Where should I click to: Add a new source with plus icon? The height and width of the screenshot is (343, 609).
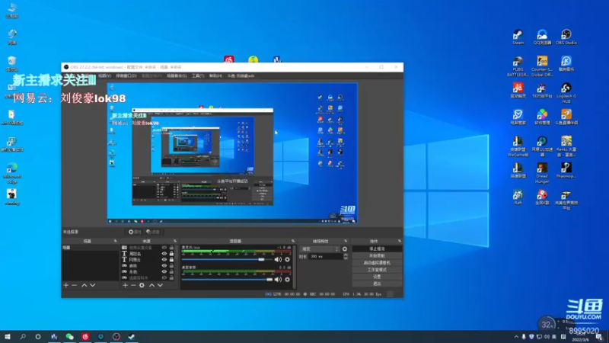click(125, 285)
